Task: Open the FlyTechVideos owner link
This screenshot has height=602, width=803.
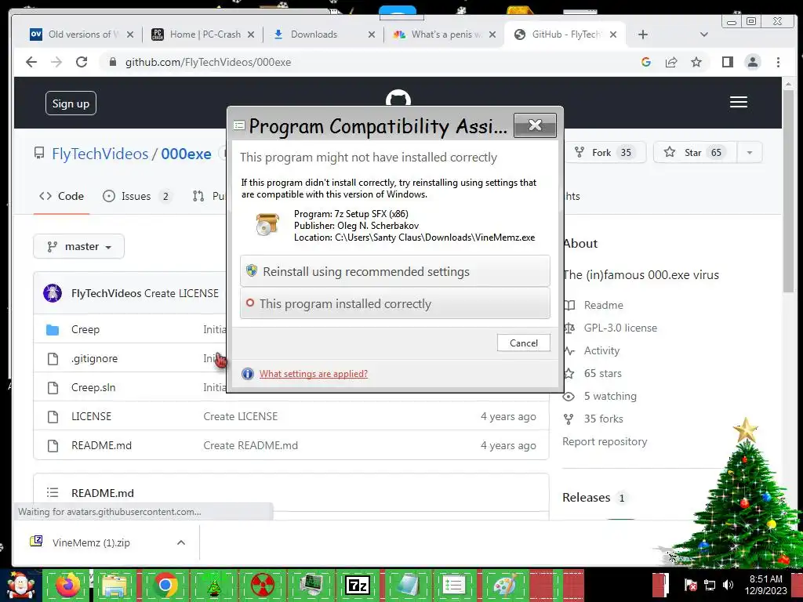Action: [x=100, y=154]
